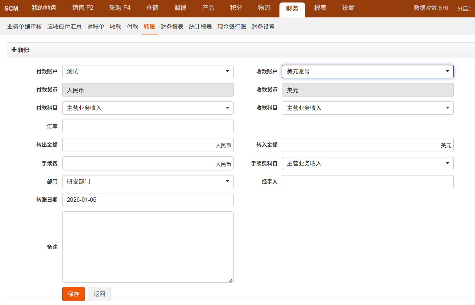Image resolution: width=475 pixels, height=305 pixels.
Task: Open the 付款账户 dropdown
Action: click(x=148, y=71)
